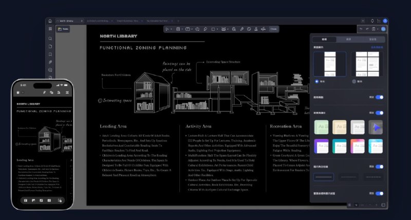Select the cursor pointer tool in toolbar
The height and width of the screenshot is (220, 411).
[x=167, y=29]
